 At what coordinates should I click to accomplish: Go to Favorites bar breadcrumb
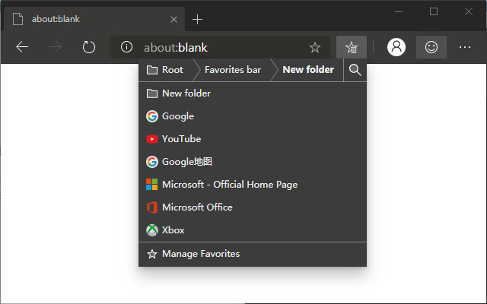point(233,70)
